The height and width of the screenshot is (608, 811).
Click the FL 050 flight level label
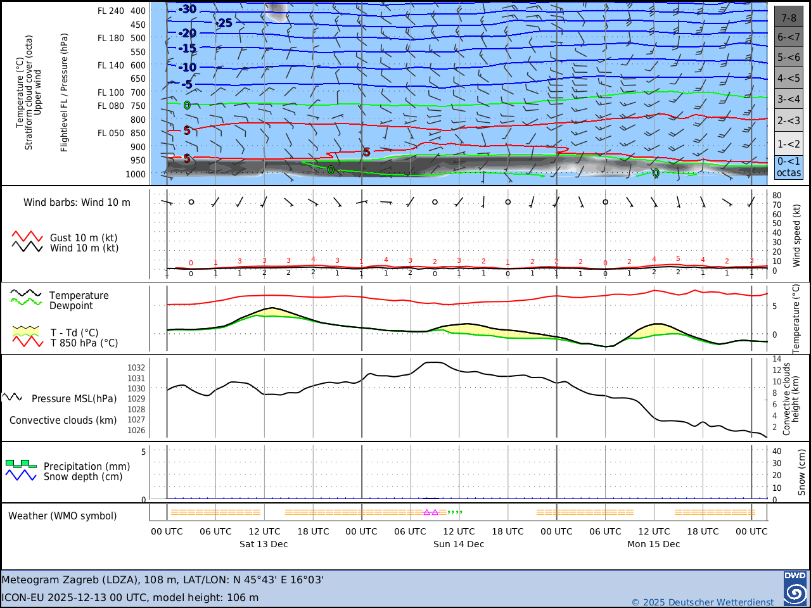pyautogui.click(x=111, y=133)
